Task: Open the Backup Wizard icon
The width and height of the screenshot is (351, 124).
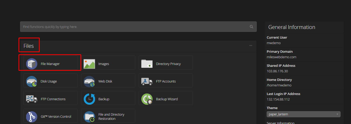Action: pyautogui.click(x=147, y=99)
